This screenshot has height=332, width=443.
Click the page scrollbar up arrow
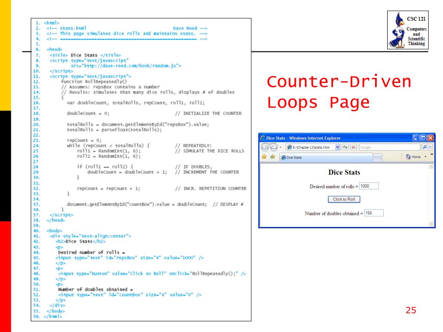[x=431, y=166]
